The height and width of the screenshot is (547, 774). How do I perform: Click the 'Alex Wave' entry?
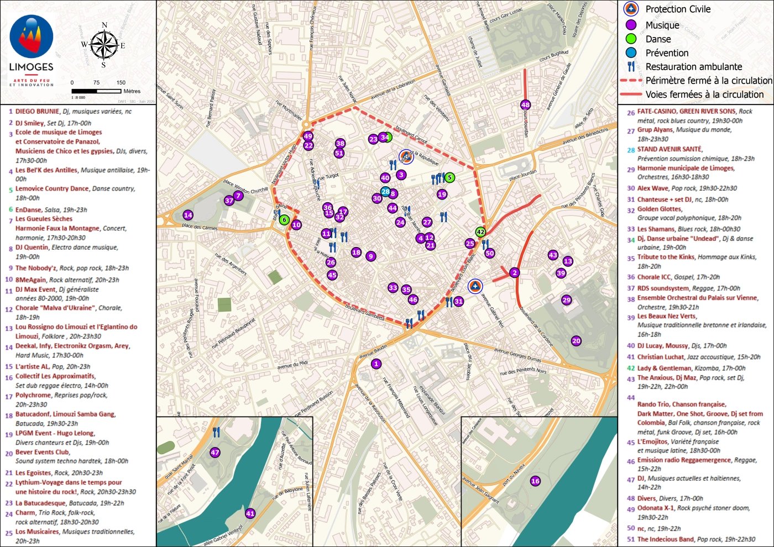pos(686,188)
